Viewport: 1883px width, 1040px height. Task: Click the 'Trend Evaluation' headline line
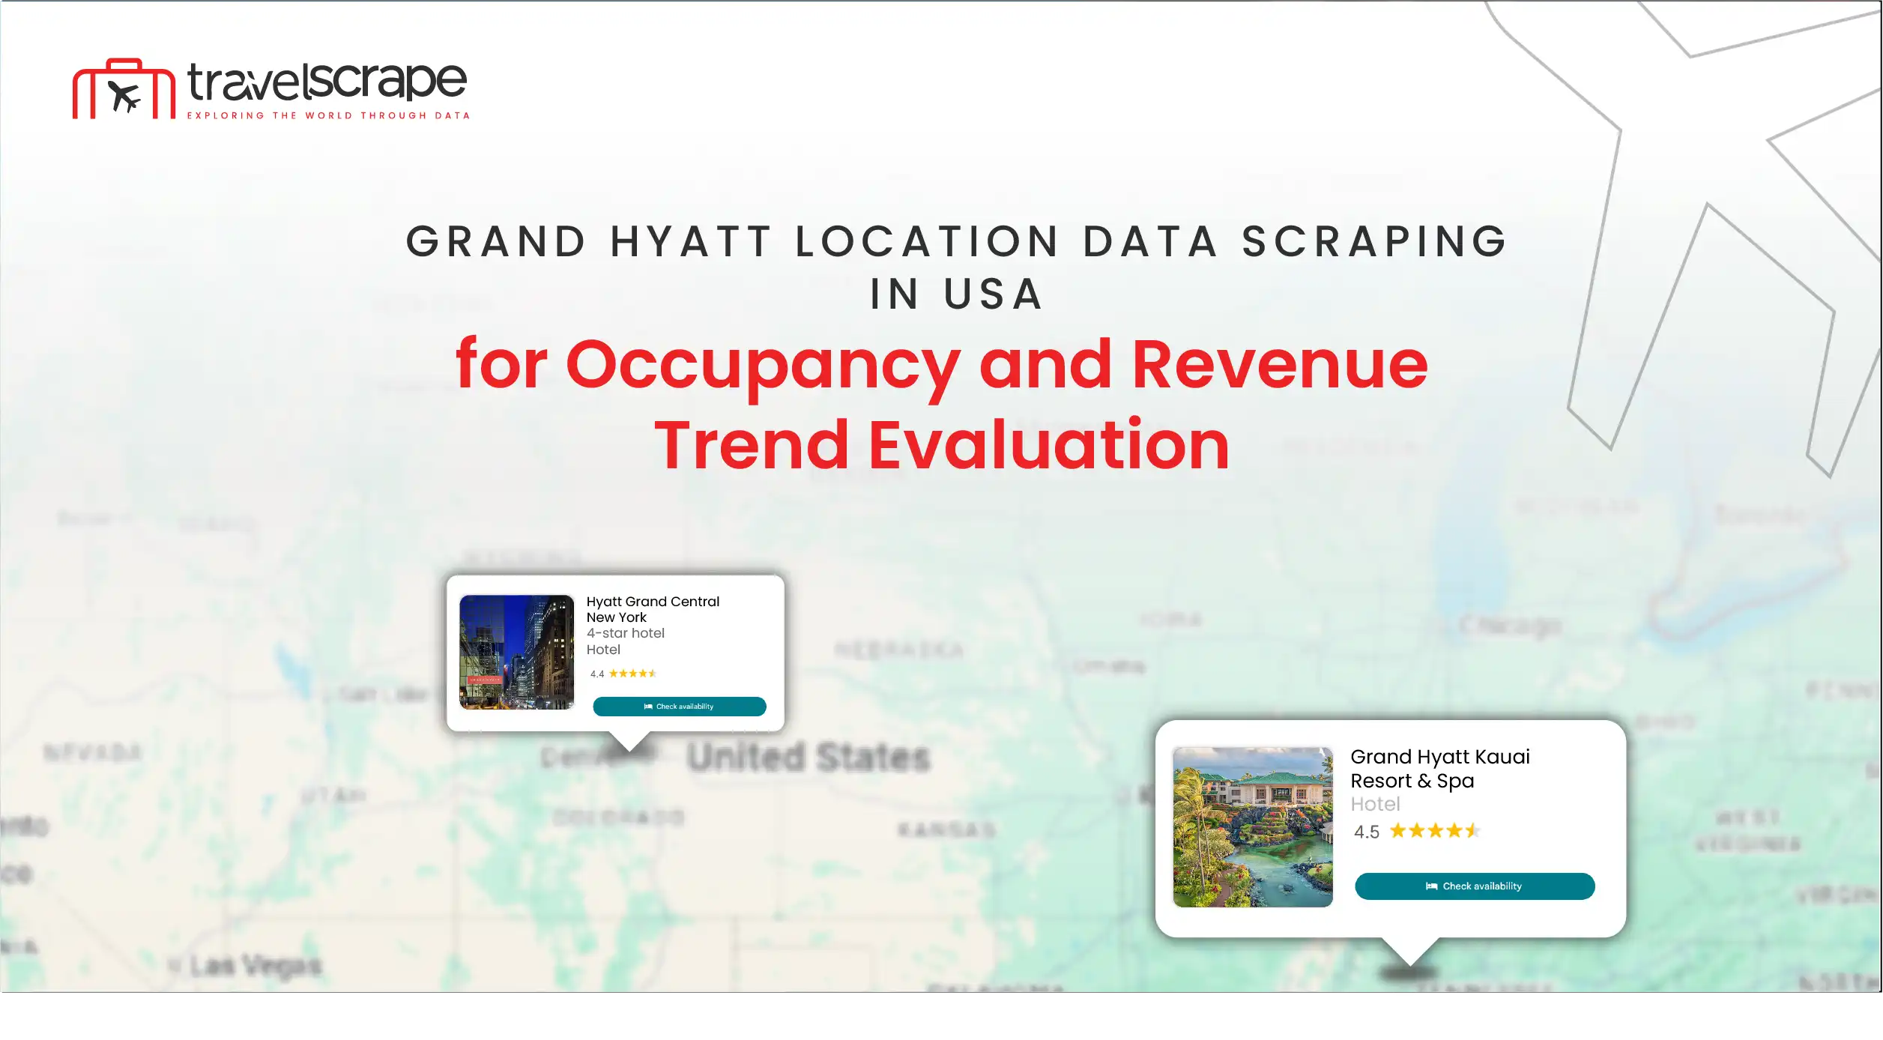pos(942,445)
